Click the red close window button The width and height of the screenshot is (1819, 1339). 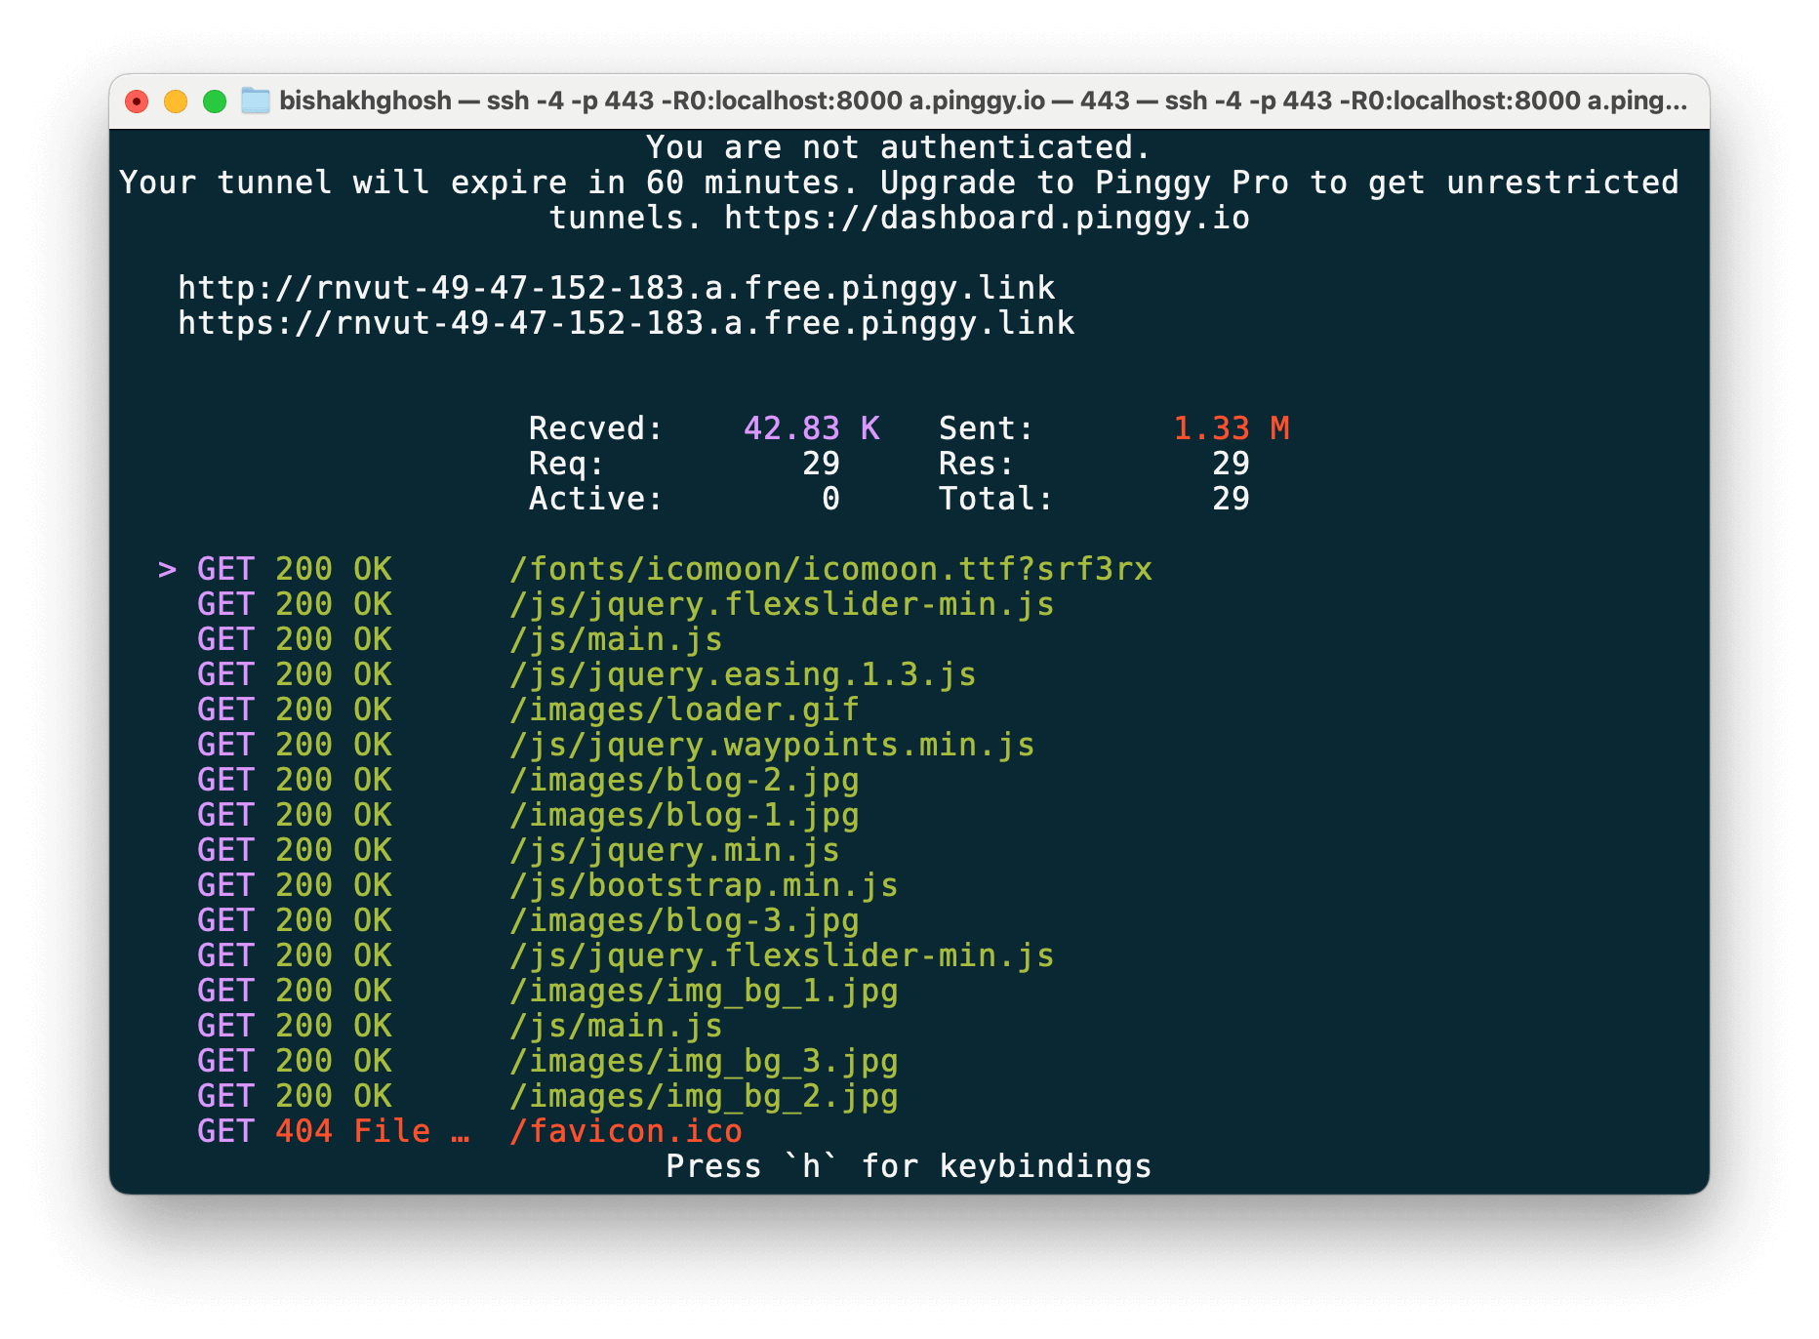pyautogui.click(x=137, y=101)
